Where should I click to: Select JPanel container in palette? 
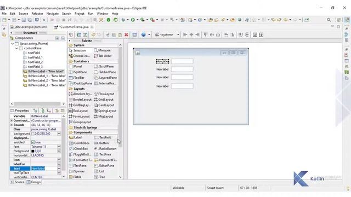[x=76, y=66]
